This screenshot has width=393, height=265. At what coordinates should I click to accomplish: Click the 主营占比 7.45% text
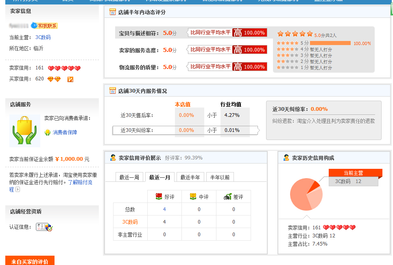tap(308, 244)
